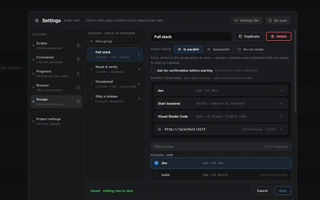
Task: Click the trash icon in Delete button
Action: pyautogui.click(x=272, y=36)
